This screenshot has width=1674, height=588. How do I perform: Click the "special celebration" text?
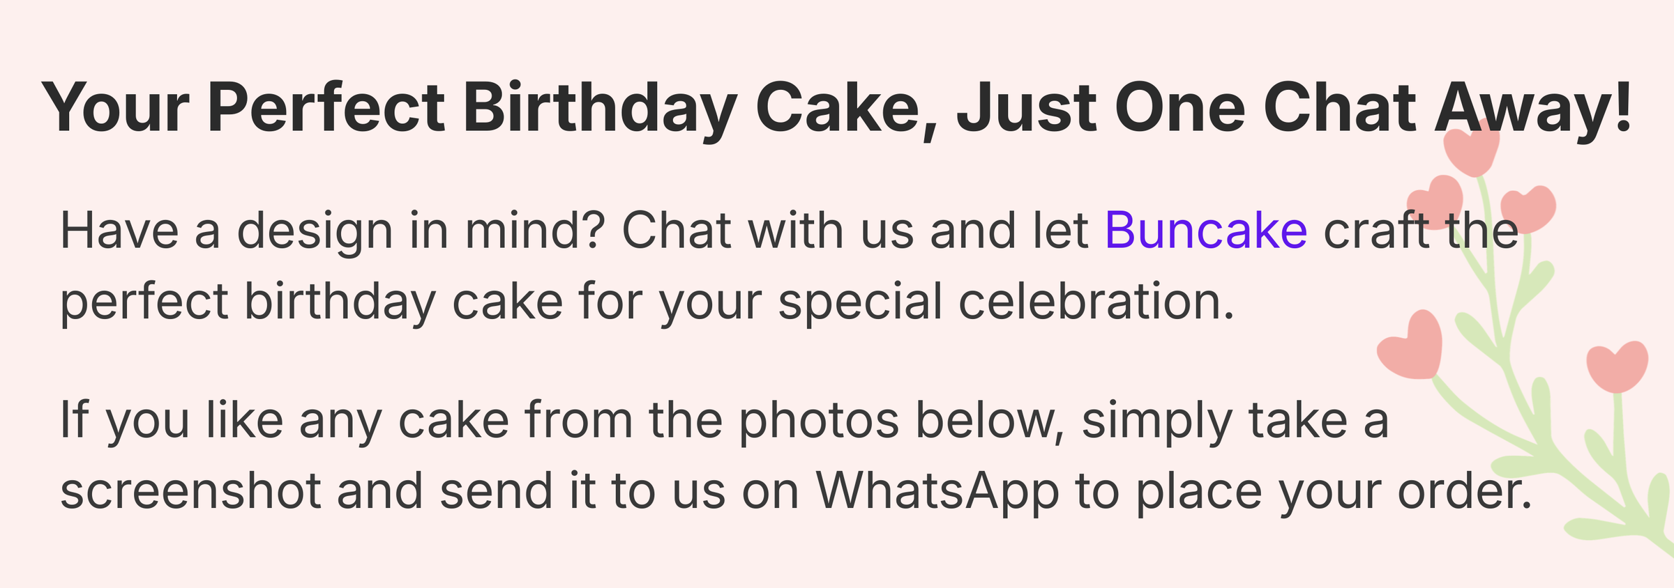[1006, 302]
